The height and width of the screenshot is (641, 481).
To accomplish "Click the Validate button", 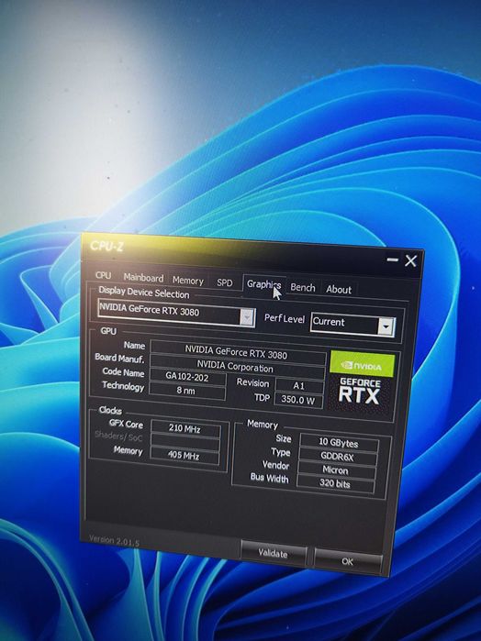I will click(273, 554).
